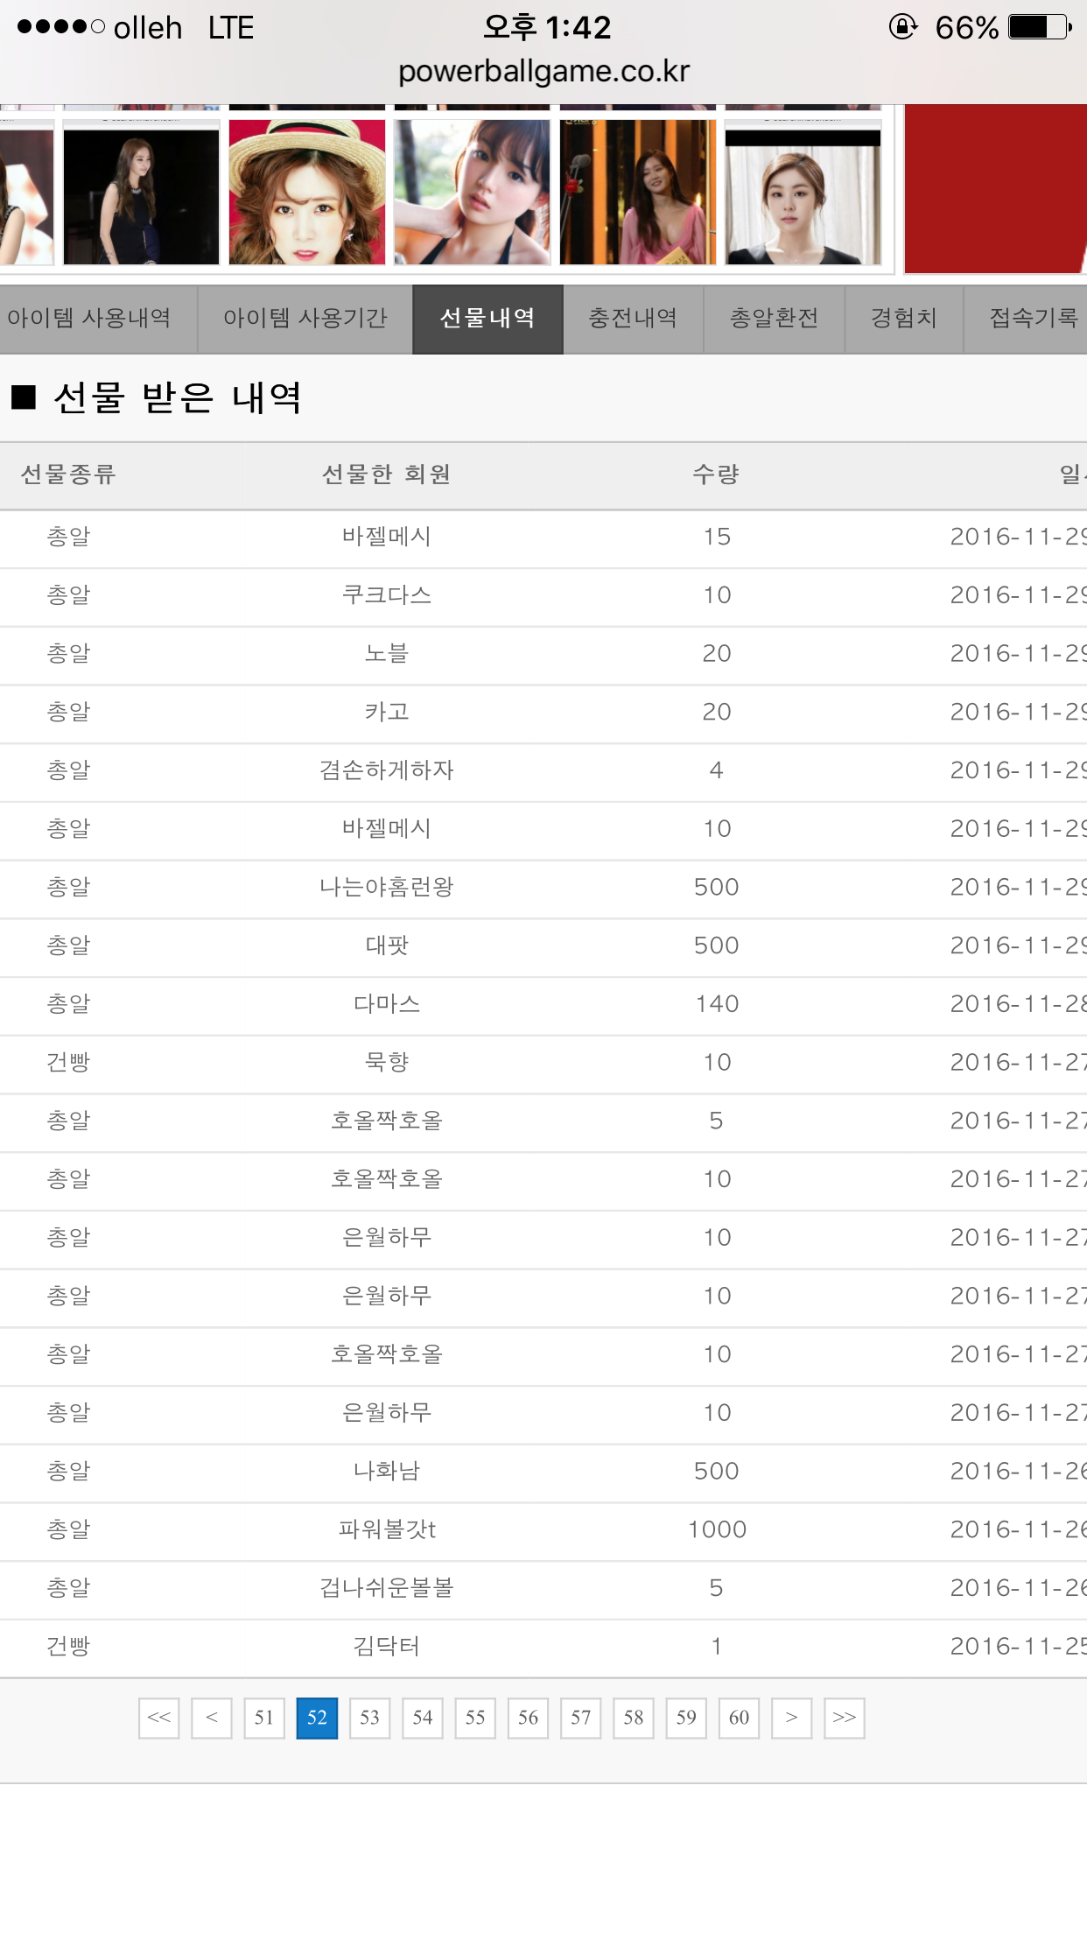Viewport: 1087px width, 1933px height.
Task: Open the thumbnail of woman in straw hat
Action: (307, 192)
